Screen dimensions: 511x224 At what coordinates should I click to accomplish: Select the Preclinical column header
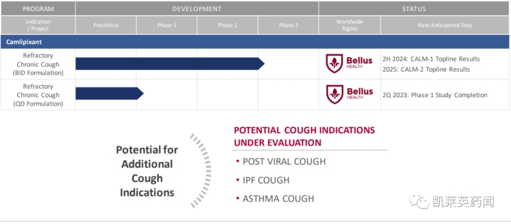coord(106,25)
